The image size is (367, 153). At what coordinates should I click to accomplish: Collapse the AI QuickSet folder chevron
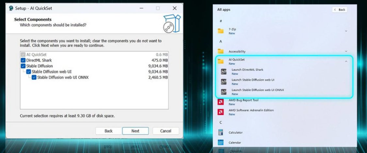pos(346,62)
